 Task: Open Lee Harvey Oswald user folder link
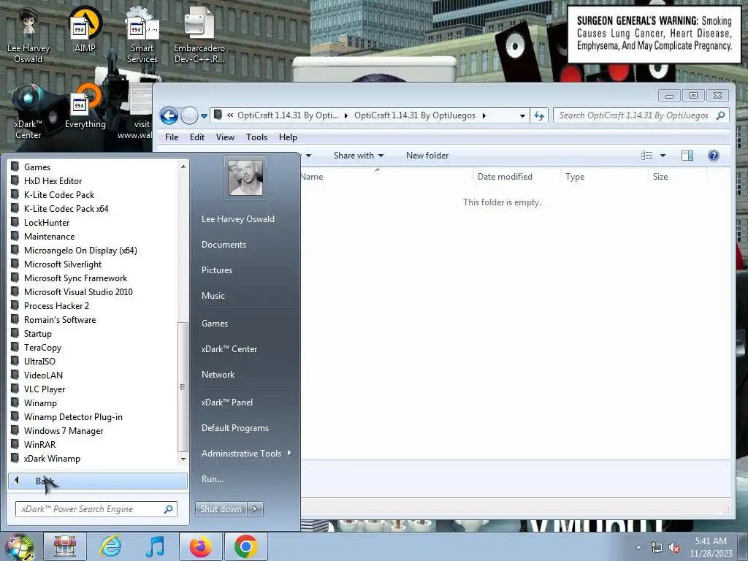point(238,219)
